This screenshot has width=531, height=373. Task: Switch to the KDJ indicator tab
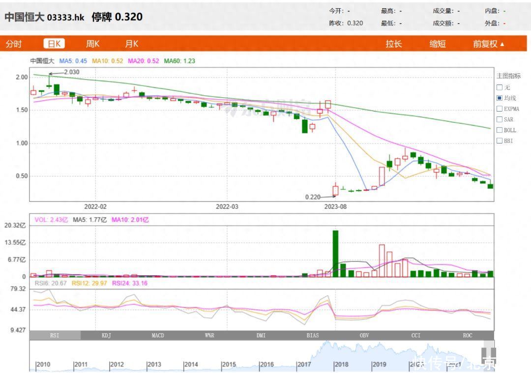pos(106,336)
